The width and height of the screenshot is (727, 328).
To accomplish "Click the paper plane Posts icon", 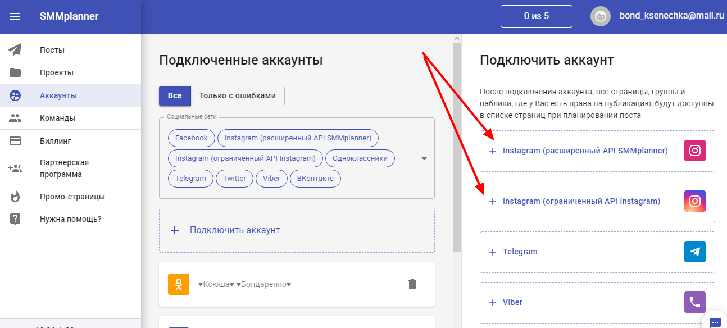I will [15, 50].
